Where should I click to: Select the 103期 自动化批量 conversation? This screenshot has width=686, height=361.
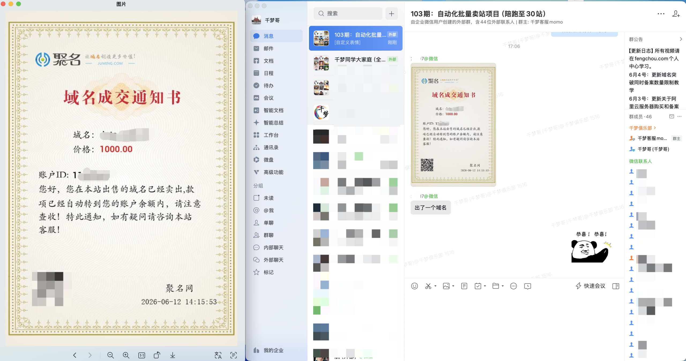click(x=356, y=38)
